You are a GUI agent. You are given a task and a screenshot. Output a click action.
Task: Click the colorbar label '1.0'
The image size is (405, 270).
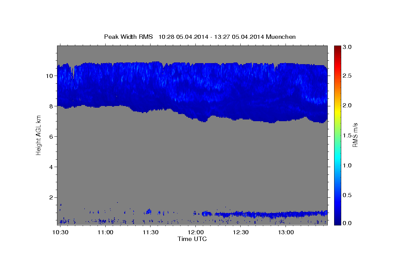coord(348,165)
